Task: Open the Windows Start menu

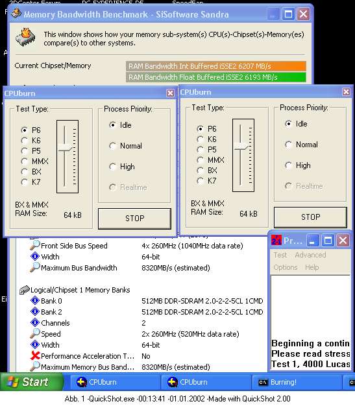Action: coord(32,381)
